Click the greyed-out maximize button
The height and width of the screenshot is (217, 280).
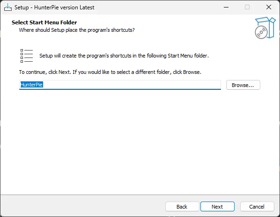point(247,7)
